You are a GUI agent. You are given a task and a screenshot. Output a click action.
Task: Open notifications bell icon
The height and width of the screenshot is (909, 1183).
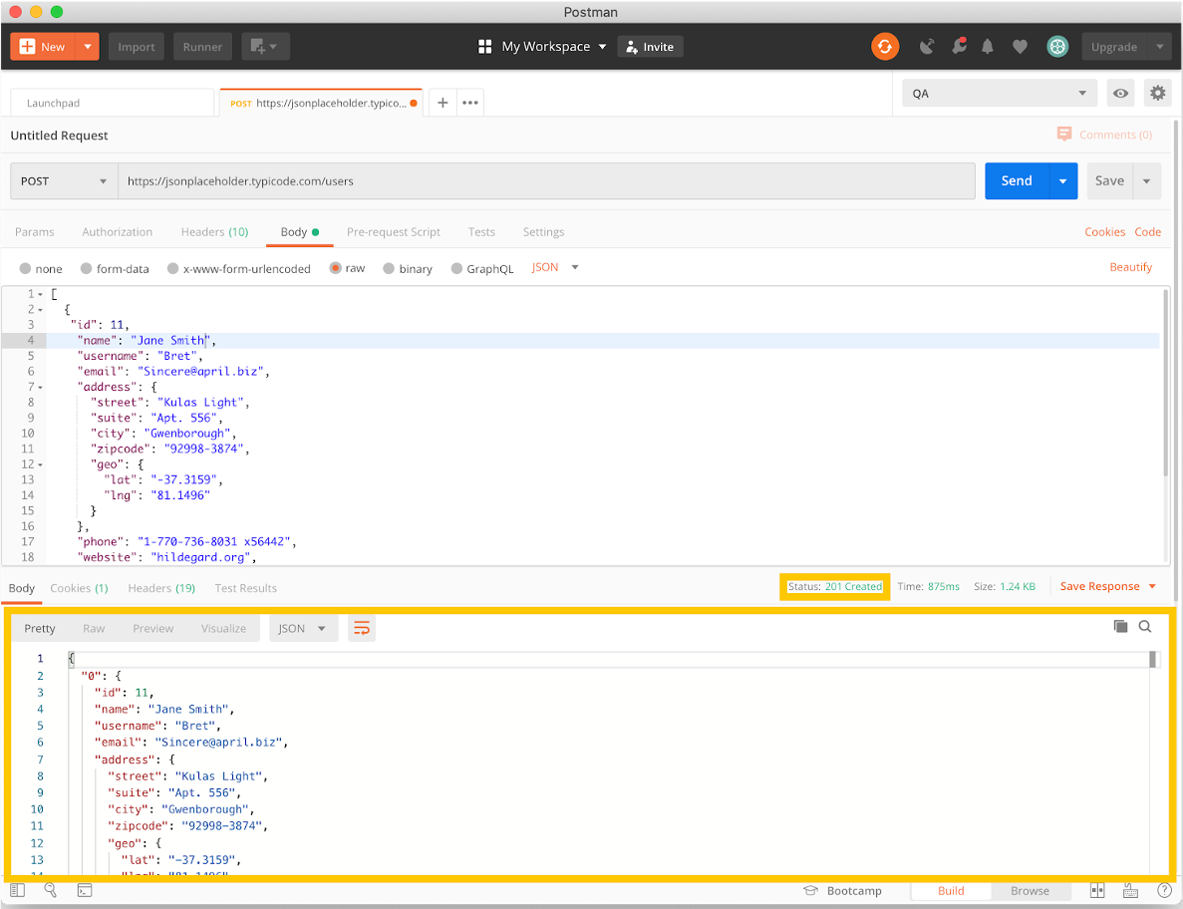pyautogui.click(x=987, y=47)
